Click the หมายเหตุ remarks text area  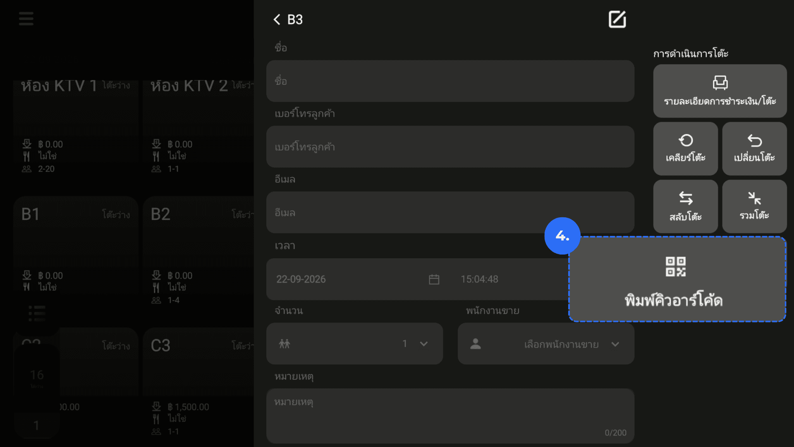coord(450,416)
